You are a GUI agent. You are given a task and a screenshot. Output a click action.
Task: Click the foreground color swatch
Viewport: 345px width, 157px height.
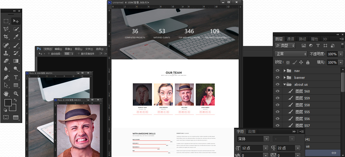point(8,103)
